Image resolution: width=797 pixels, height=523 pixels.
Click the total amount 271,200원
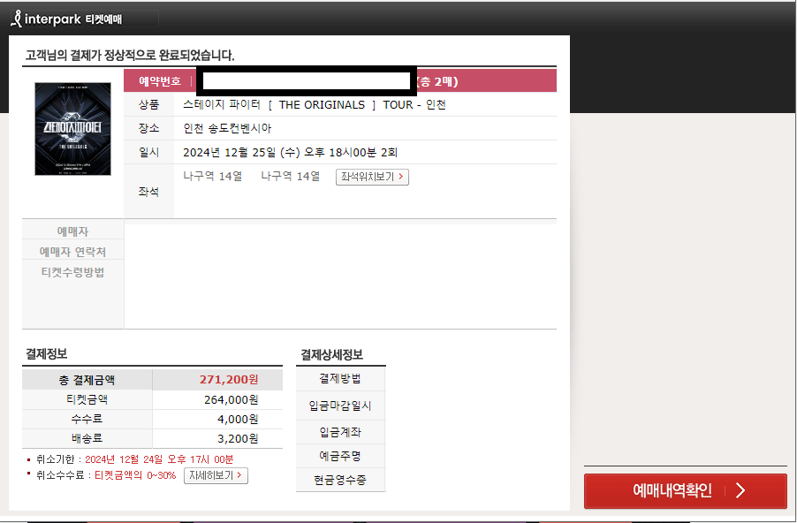[x=229, y=380]
